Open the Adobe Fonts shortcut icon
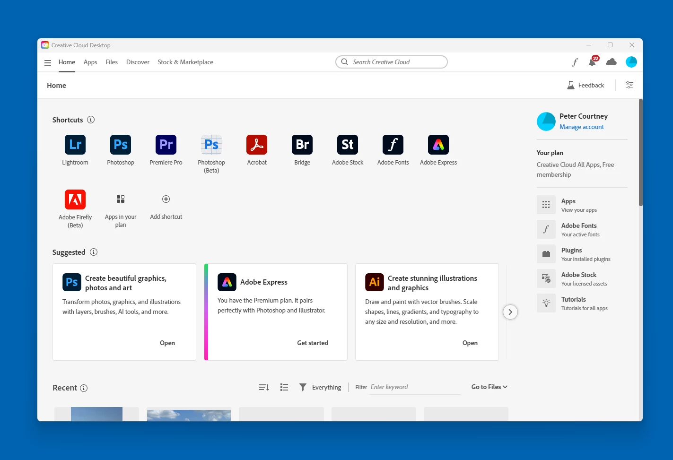The image size is (673, 460). pos(393,145)
